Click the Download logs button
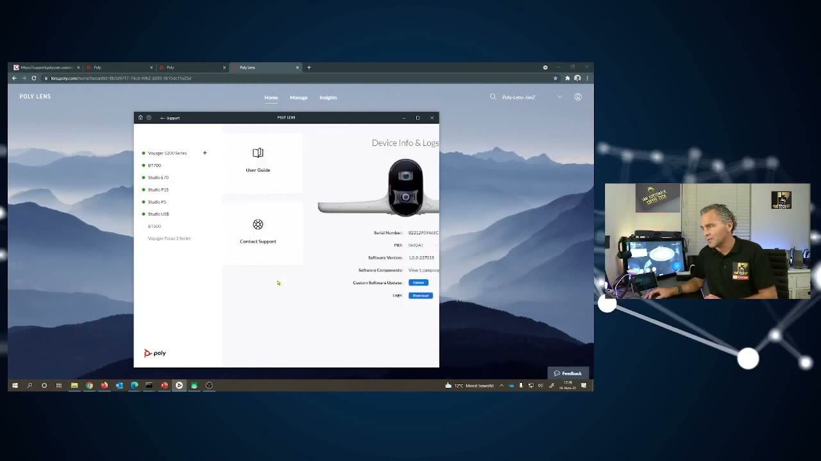Screen dimensions: 821x461 [421, 295]
